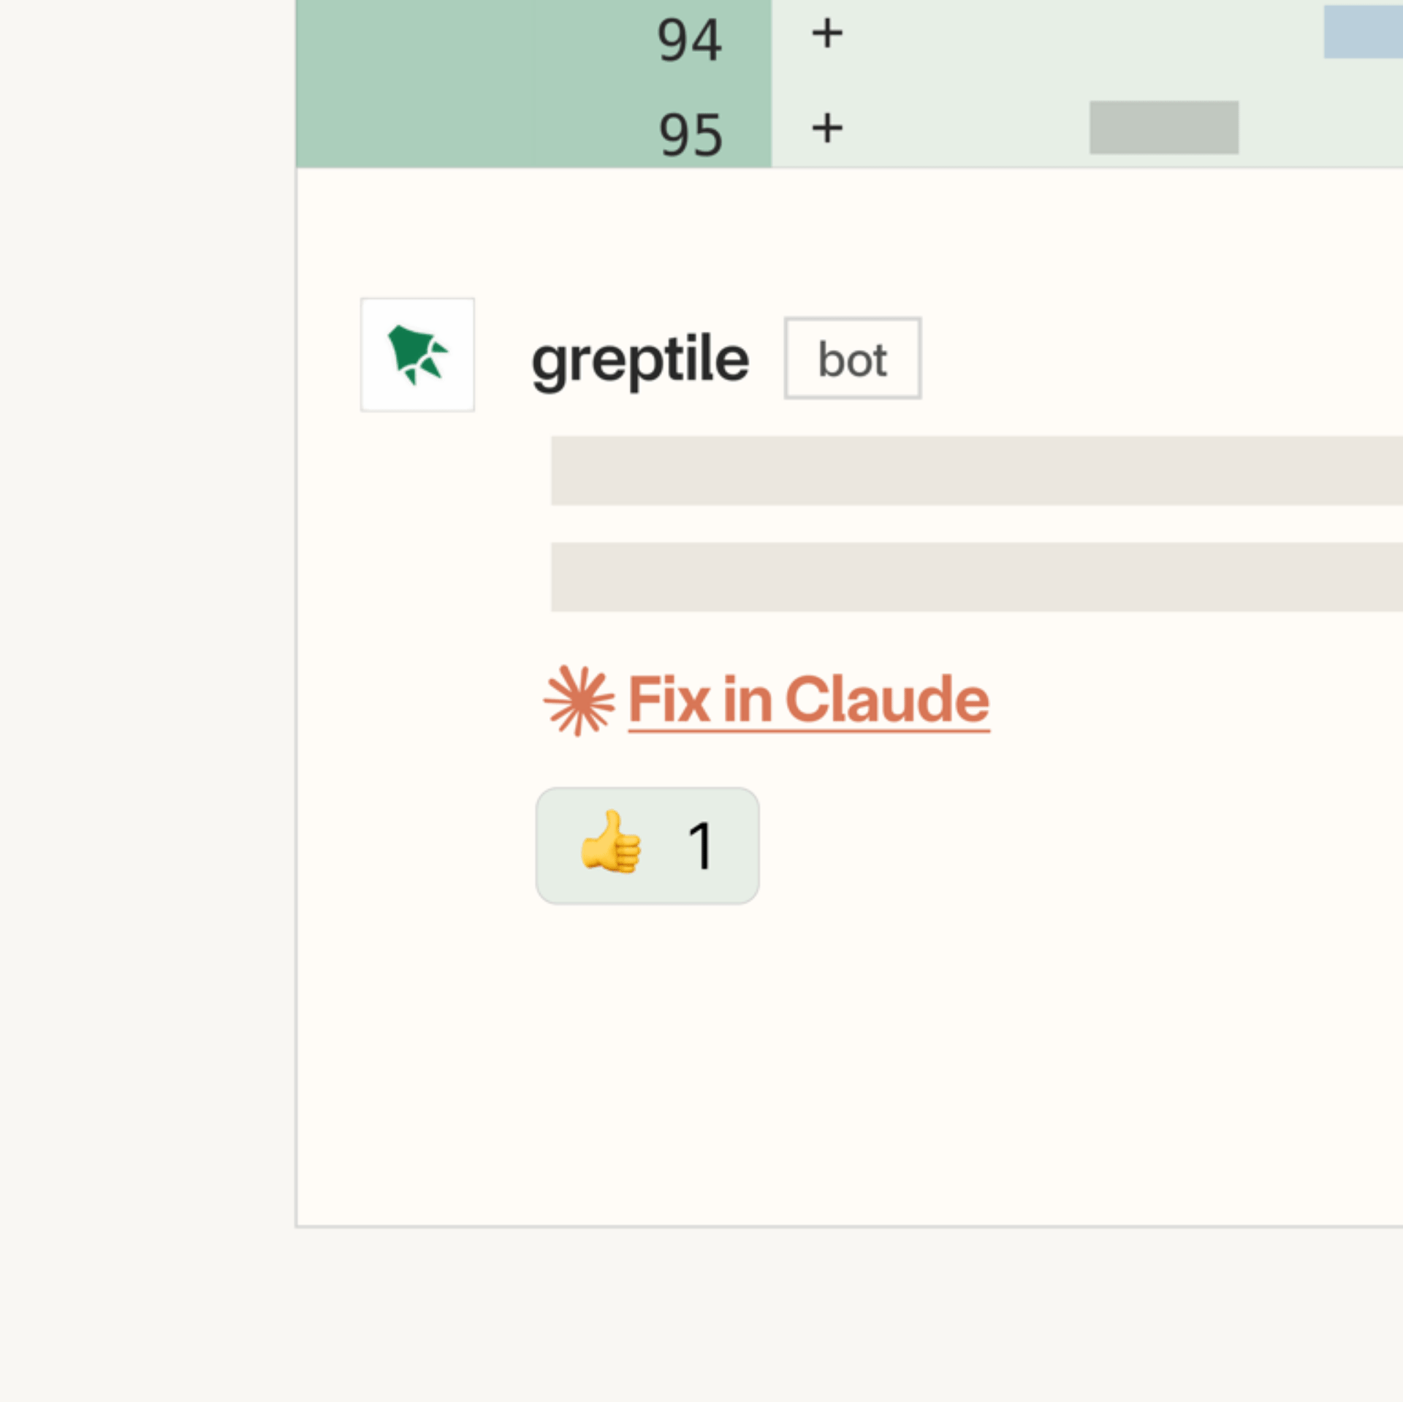Open the greptile bot profile name
The width and height of the screenshot is (1403, 1402).
click(641, 360)
